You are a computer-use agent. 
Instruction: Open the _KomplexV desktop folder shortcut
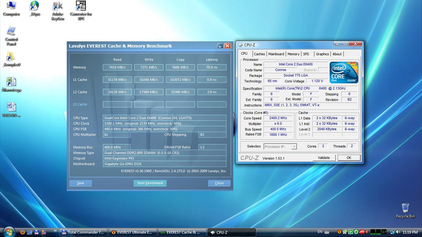pos(11,59)
